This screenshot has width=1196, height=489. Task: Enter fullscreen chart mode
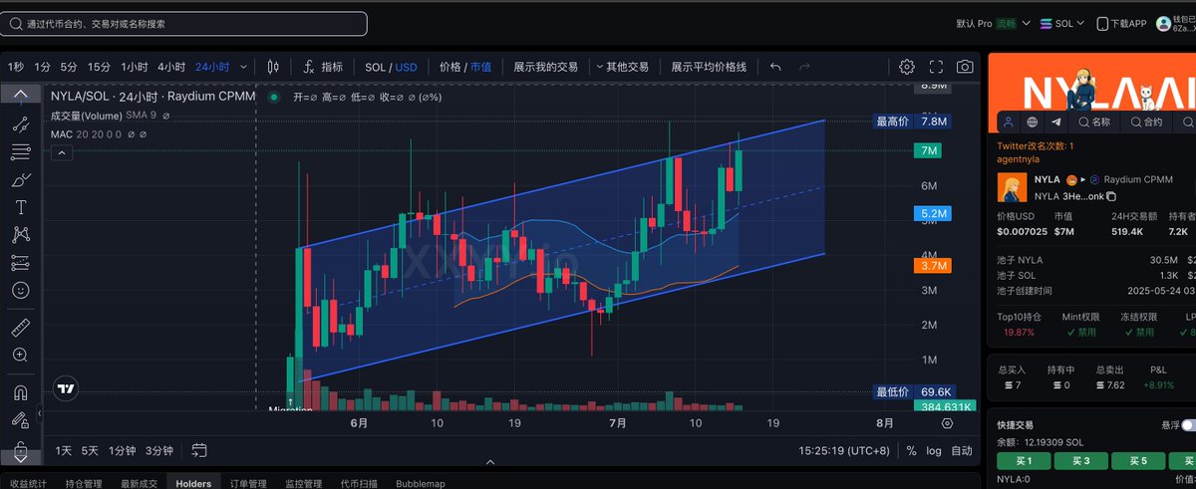pos(936,67)
